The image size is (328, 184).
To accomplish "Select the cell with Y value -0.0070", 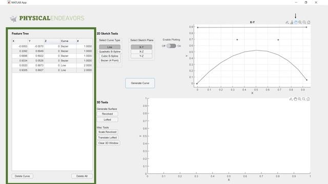I will (x=36, y=47).
